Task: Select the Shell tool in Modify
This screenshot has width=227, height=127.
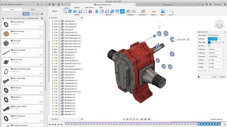Action: [x=107, y=11]
